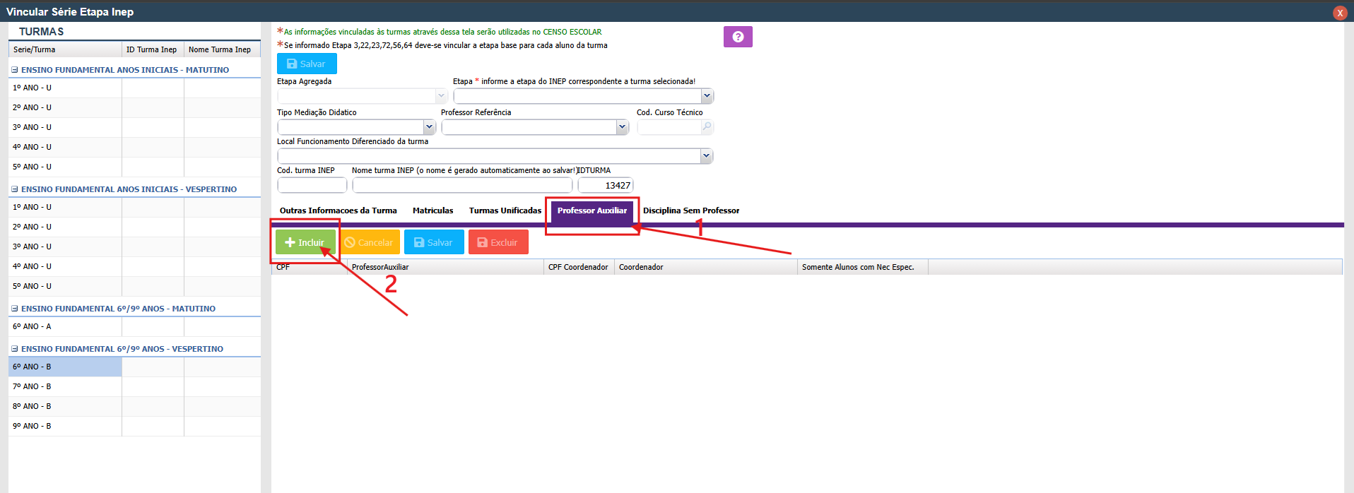The height and width of the screenshot is (493, 1354).
Task: Collapse Ensino Fundamental 6º/9º Anos - Matutino group
Action: [15, 309]
